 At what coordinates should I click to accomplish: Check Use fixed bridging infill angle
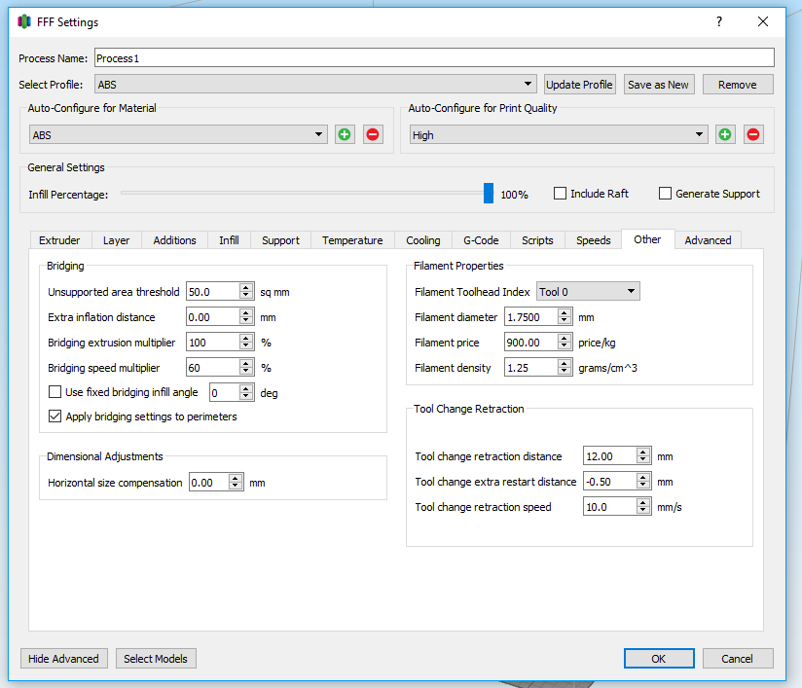pos(55,392)
